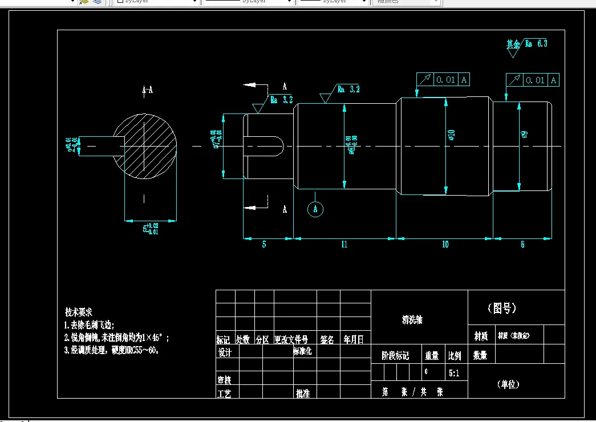Select the 年月日 column header
Image resolution: width=596 pixels, height=422 pixels.
pos(354,339)
